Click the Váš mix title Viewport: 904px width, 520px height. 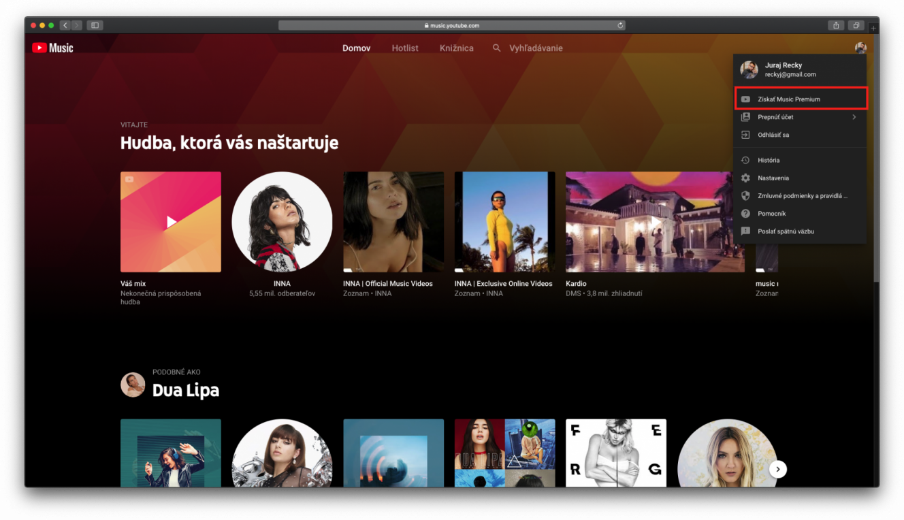pos(133,283)
